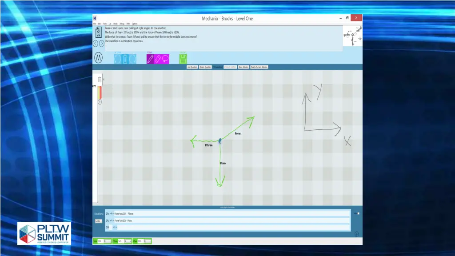Open the Fone units dropdown

tap(108, 241)
